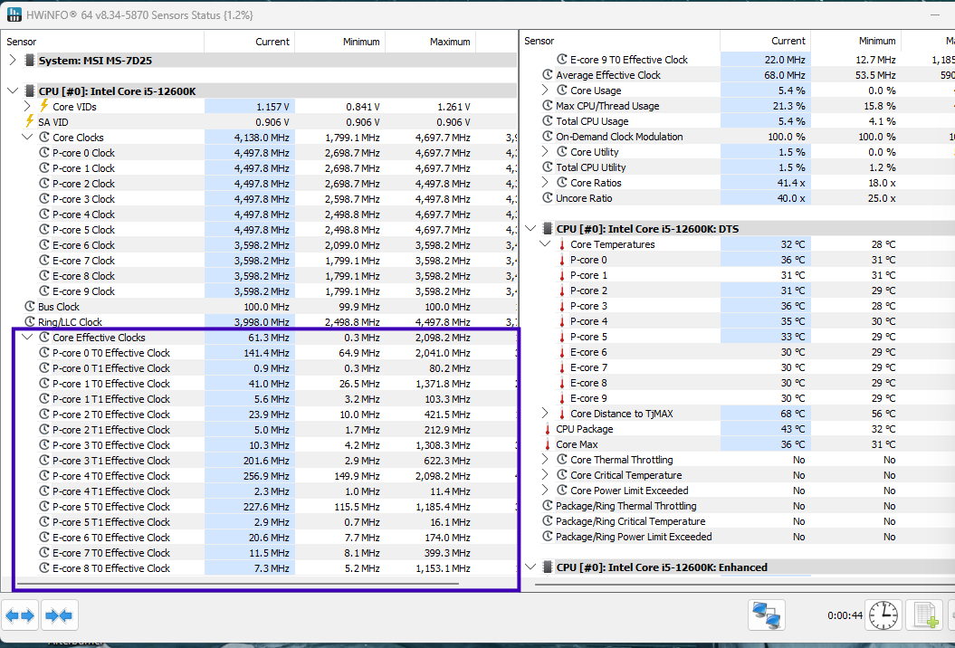Viewport: 955px width, 648px height.
Task: Click the 0:00:44 elapsed time readout
Action: [845, 615]
